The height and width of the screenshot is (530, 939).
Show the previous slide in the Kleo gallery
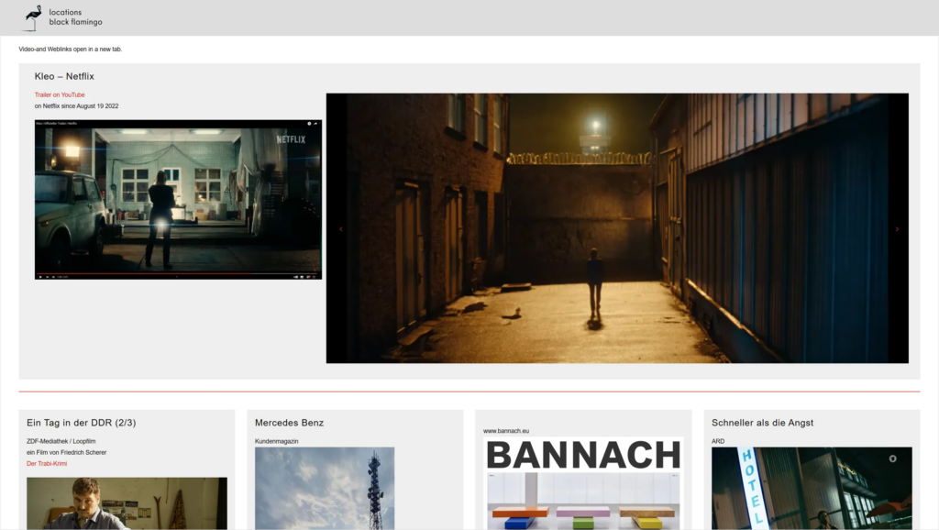[x=341, y=228]
